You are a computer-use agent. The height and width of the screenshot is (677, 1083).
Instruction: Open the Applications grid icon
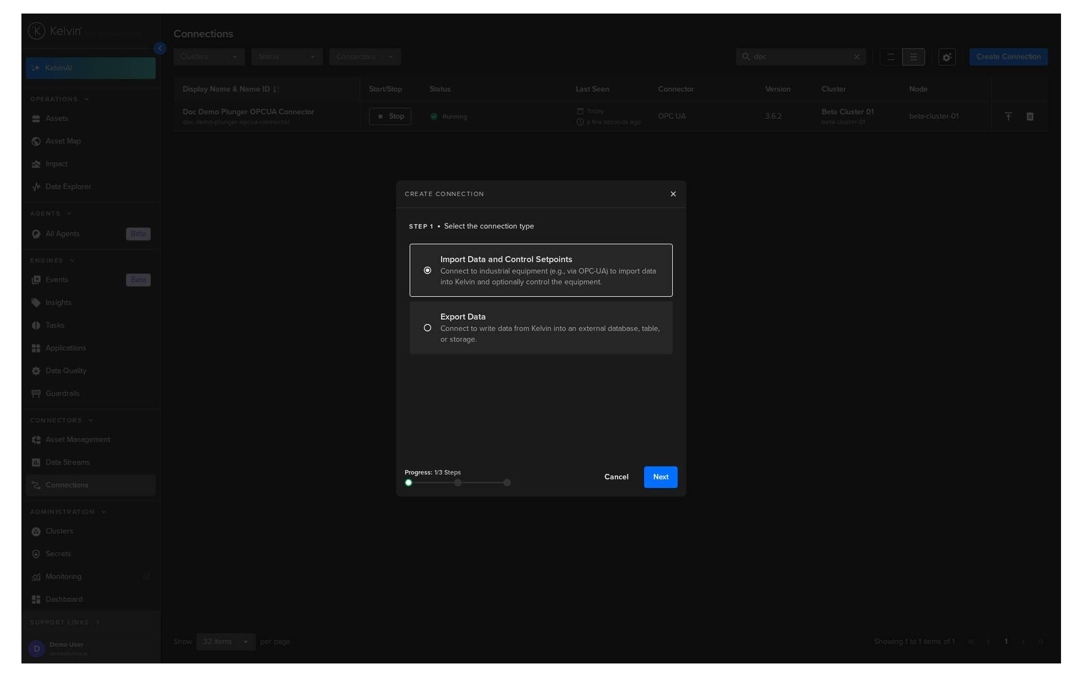(36, 348)
